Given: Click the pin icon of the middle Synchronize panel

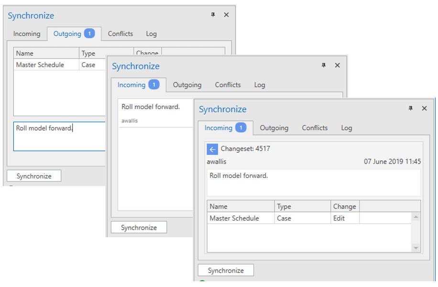Looking at the screenshot, I should (x=323, y=66).
